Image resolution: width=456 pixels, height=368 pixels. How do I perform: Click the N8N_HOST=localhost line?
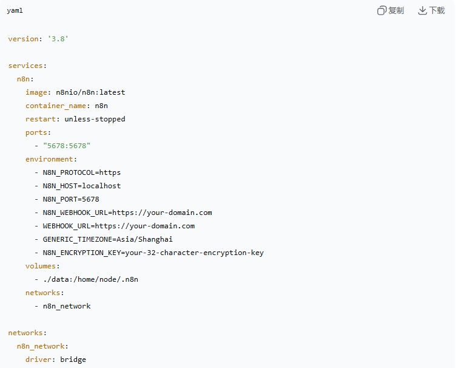click(x=78, y=186)
